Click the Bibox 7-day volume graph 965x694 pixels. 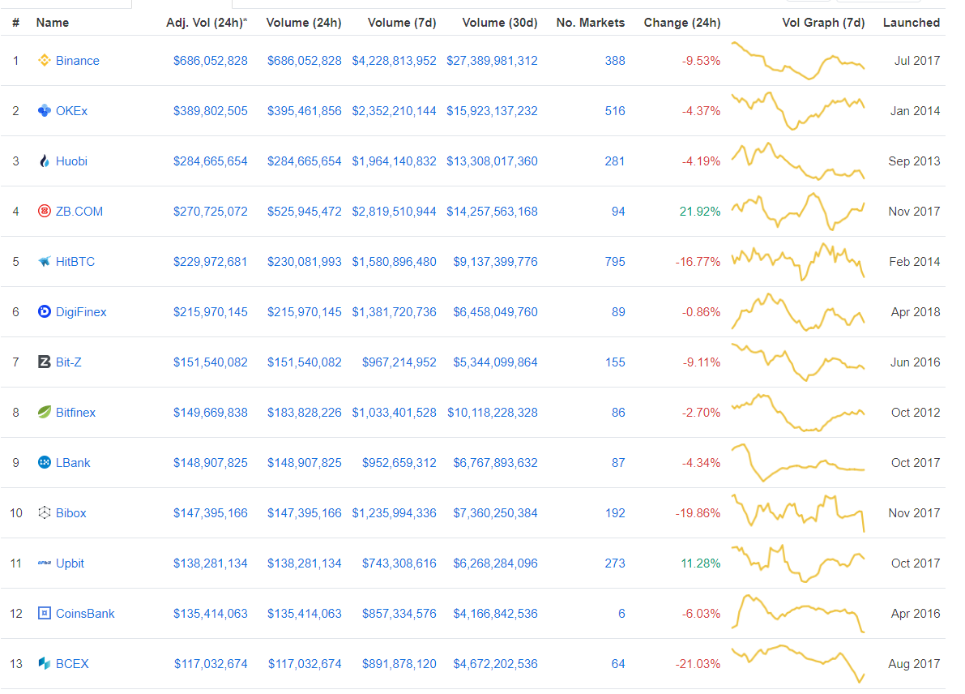click(x=798, y=513)
